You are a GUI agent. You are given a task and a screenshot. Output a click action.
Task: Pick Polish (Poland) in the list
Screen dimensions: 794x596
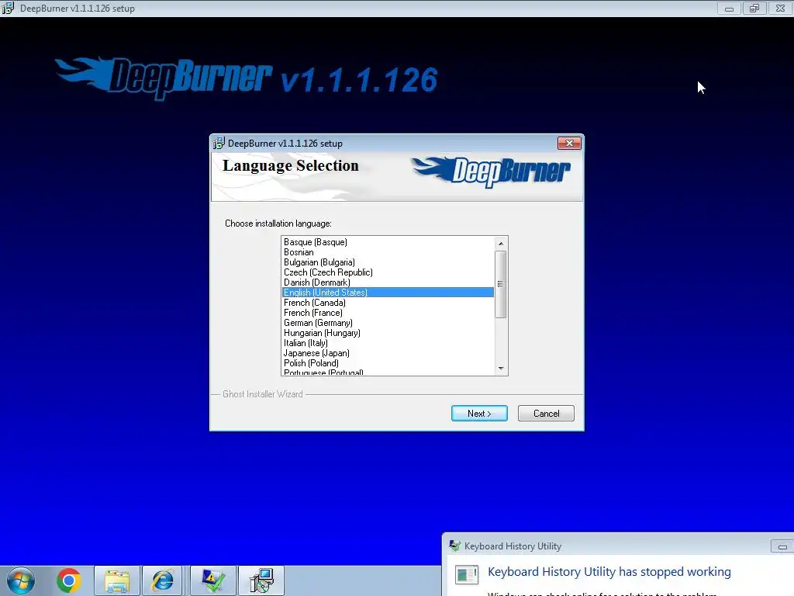[388, 363]
